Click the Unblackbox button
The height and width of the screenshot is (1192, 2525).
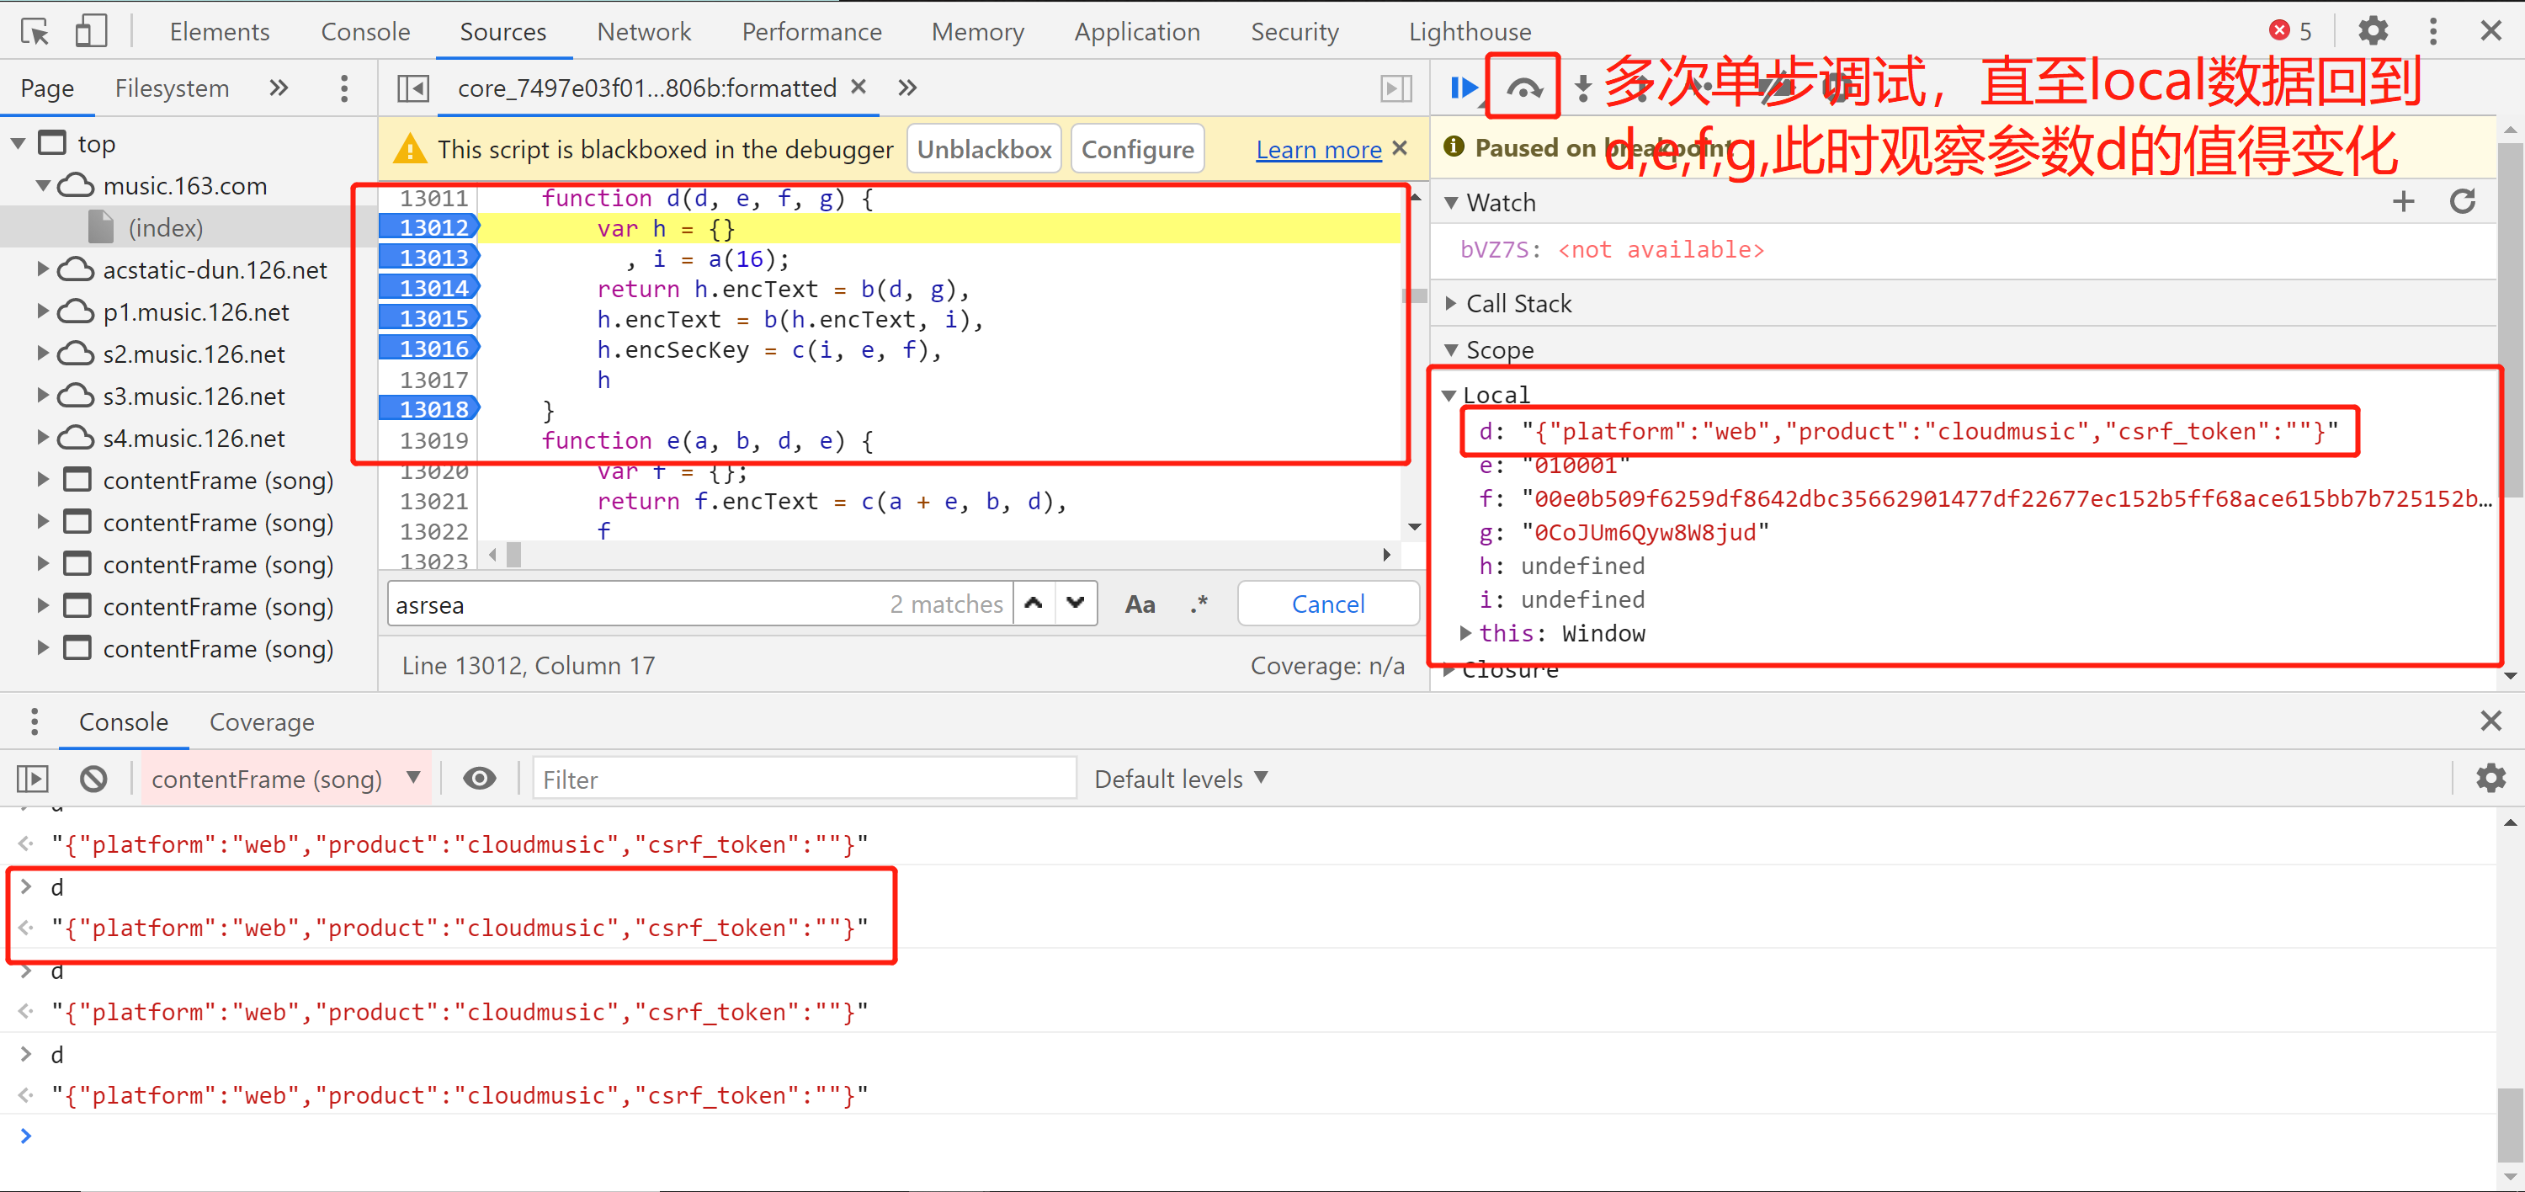click(983, 150)
